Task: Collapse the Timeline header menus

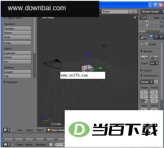Action: (x=13, y=145)
